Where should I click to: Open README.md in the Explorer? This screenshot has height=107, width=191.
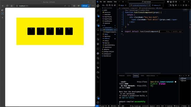[x=107, y=56]
